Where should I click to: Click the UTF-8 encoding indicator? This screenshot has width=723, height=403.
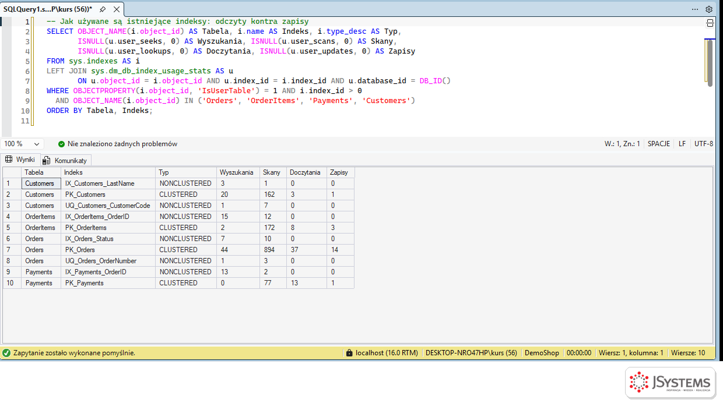click(704, 144)
